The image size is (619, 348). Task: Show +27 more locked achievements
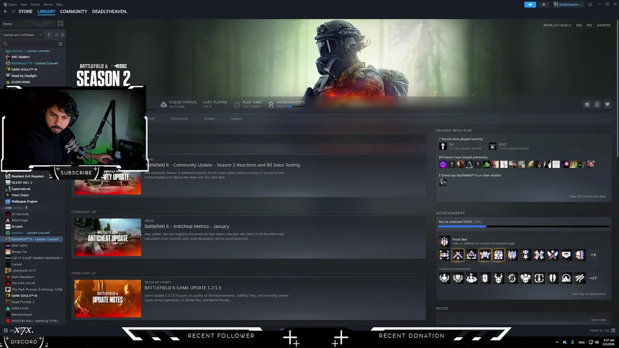[593, 278]
